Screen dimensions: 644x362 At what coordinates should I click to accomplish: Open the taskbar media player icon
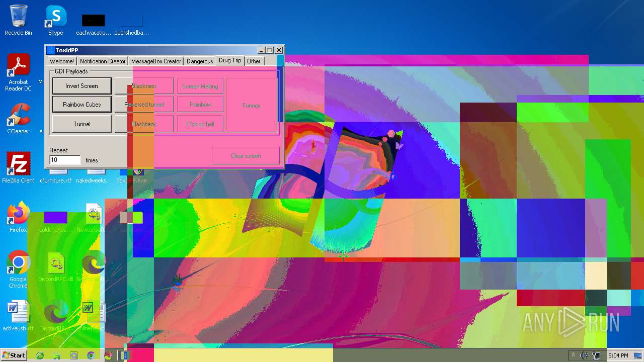click(x=74, y=355)
